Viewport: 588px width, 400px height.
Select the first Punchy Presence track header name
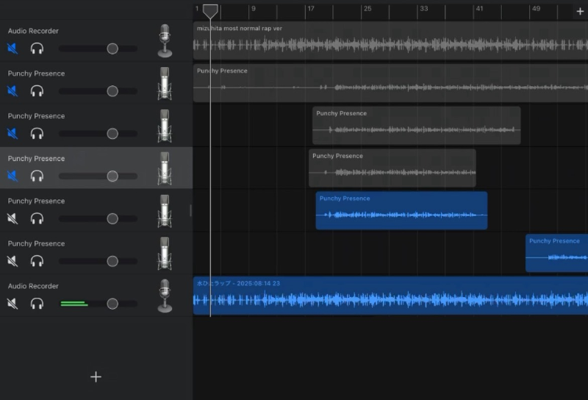click(36, 74)
